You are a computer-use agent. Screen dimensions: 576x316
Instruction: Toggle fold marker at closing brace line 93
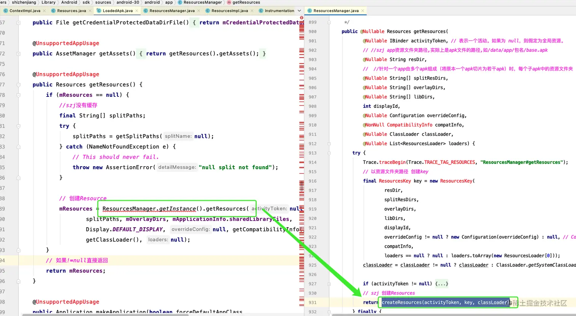[x=18, y=250]
